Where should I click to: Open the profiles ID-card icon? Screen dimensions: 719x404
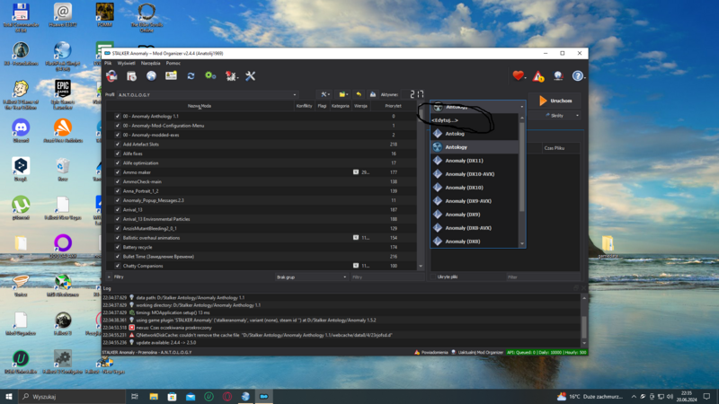click(171, 76)
